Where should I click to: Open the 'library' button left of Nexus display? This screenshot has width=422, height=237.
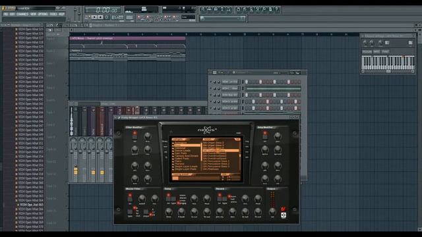(x=166, y=142)
